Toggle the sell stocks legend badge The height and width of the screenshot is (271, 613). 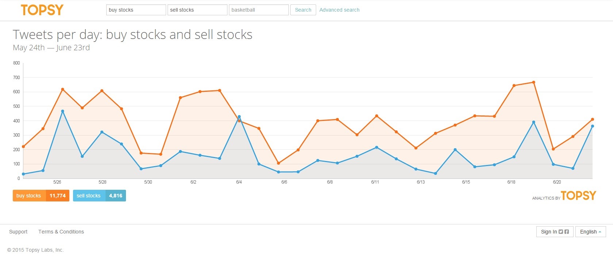99,196
